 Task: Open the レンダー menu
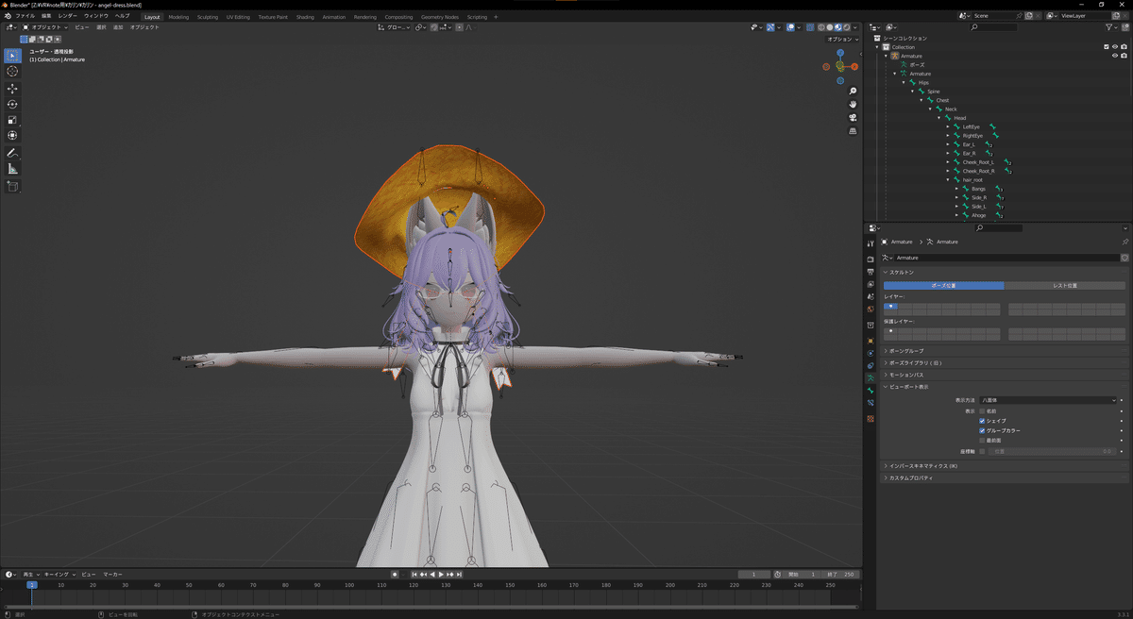click(x=67, y=16)
